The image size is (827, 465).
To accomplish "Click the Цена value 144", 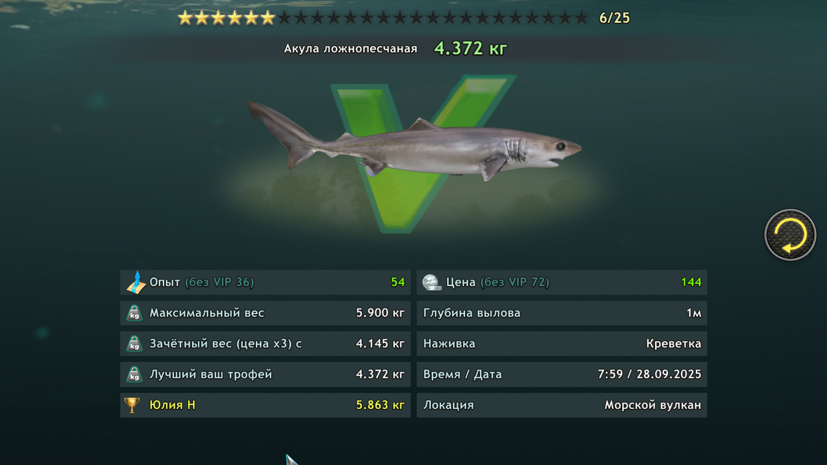I will (691, 282).
